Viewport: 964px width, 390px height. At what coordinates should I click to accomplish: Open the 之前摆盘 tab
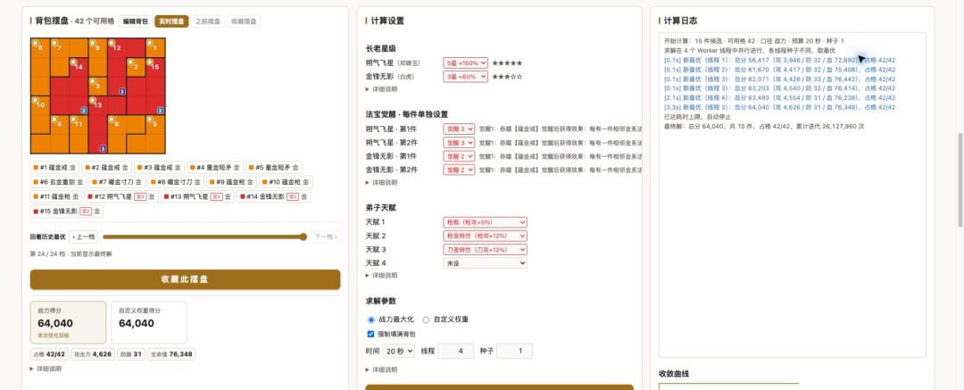point(208,21)
